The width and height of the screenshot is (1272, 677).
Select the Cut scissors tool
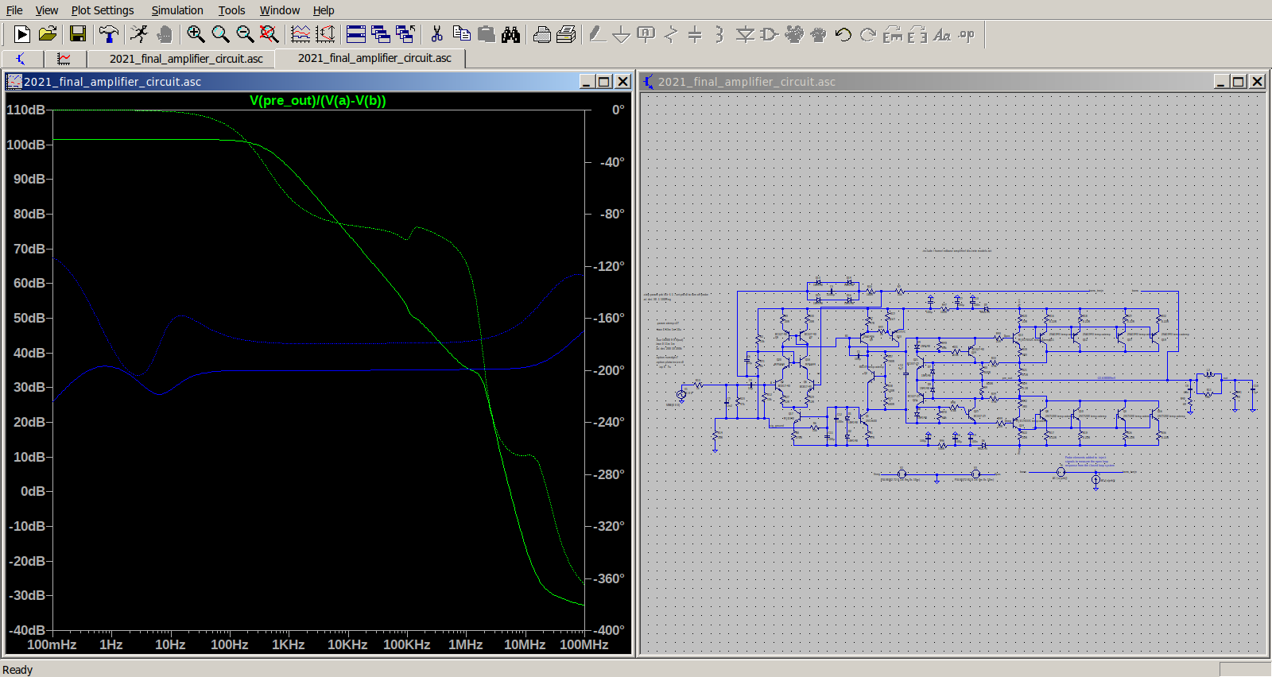pos(436,34)
